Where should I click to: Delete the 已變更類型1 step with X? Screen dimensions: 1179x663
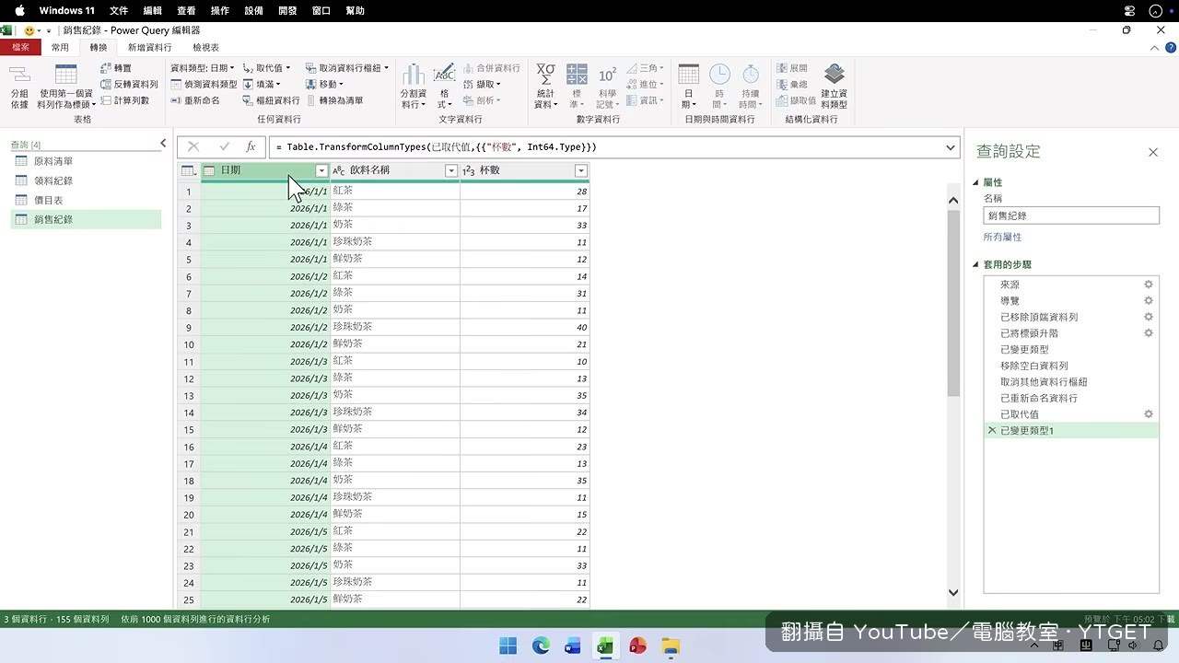[x=992, y=430]
